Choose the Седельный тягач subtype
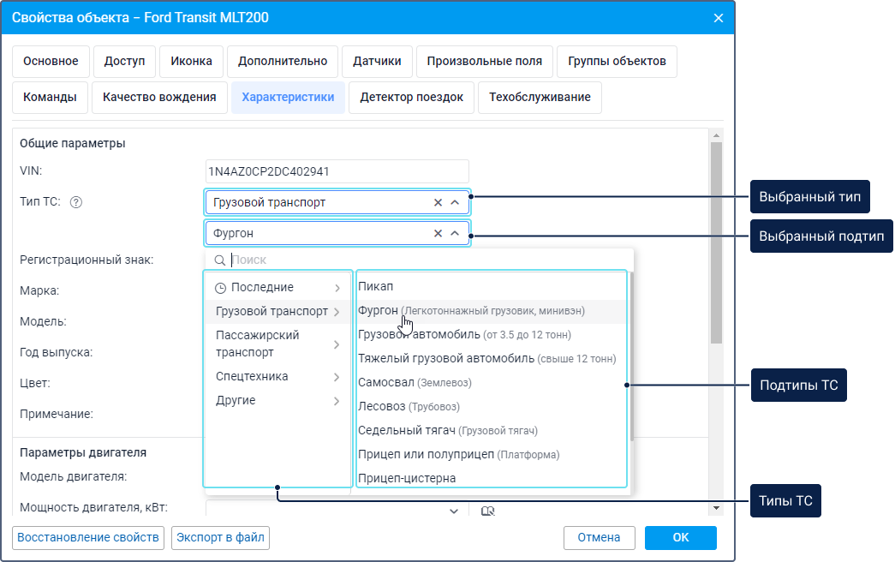This screenshot has width=895, height=562. click(491, 431)
